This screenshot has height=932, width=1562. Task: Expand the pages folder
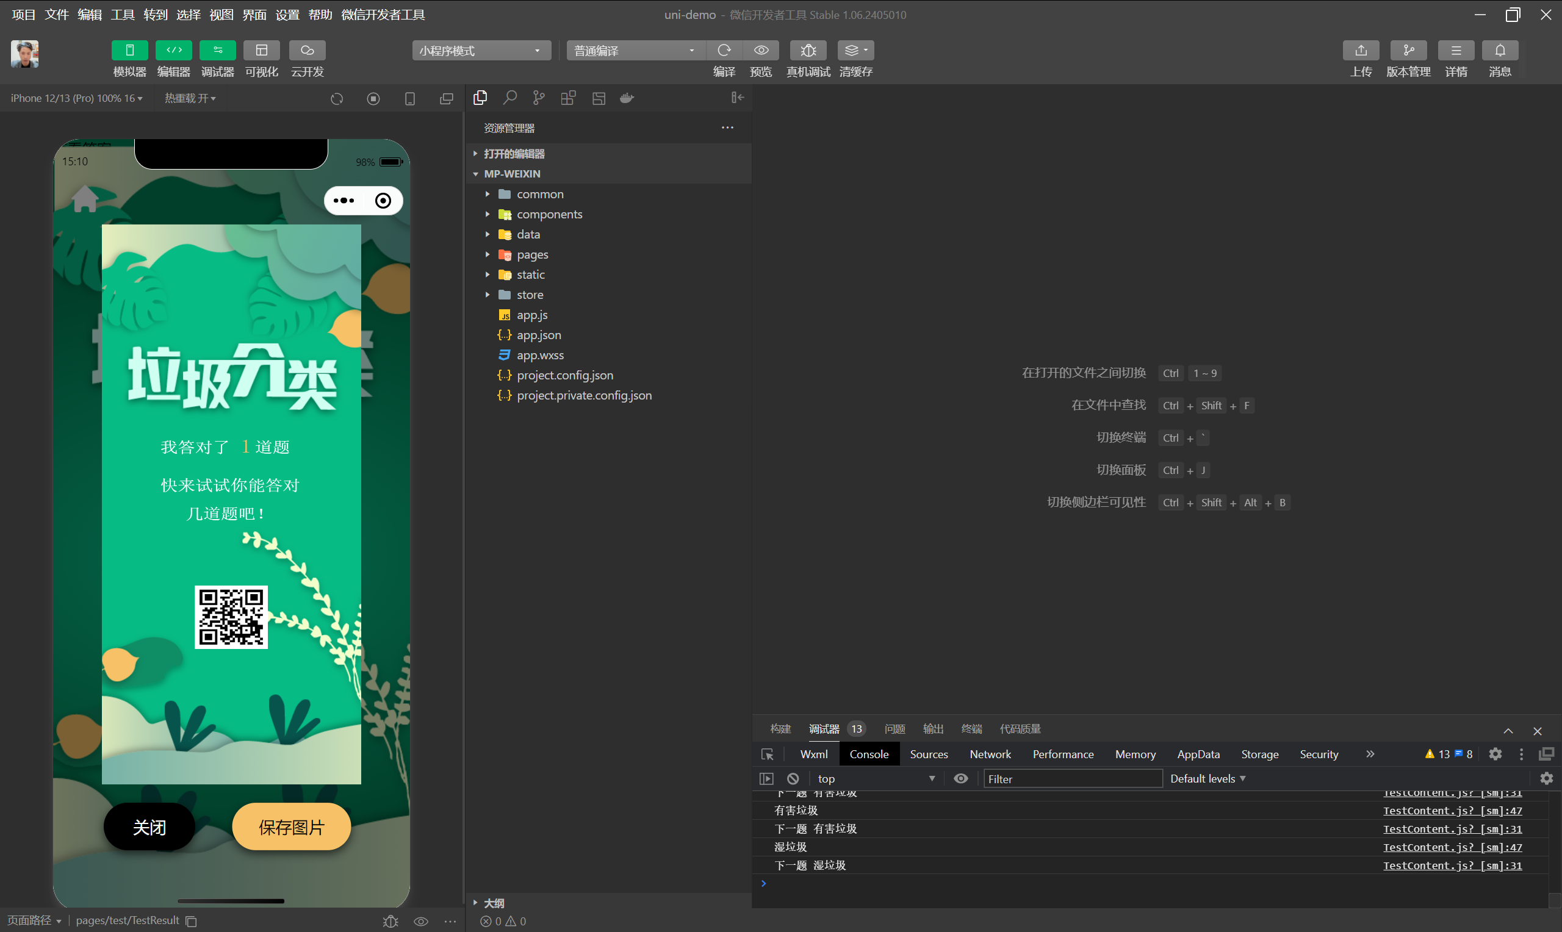click(532, 254)
